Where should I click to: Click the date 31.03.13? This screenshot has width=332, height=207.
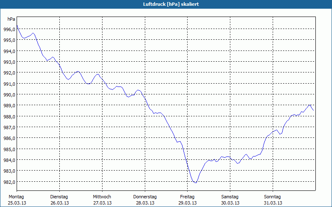pyautogui.click(x=273, y=203)
